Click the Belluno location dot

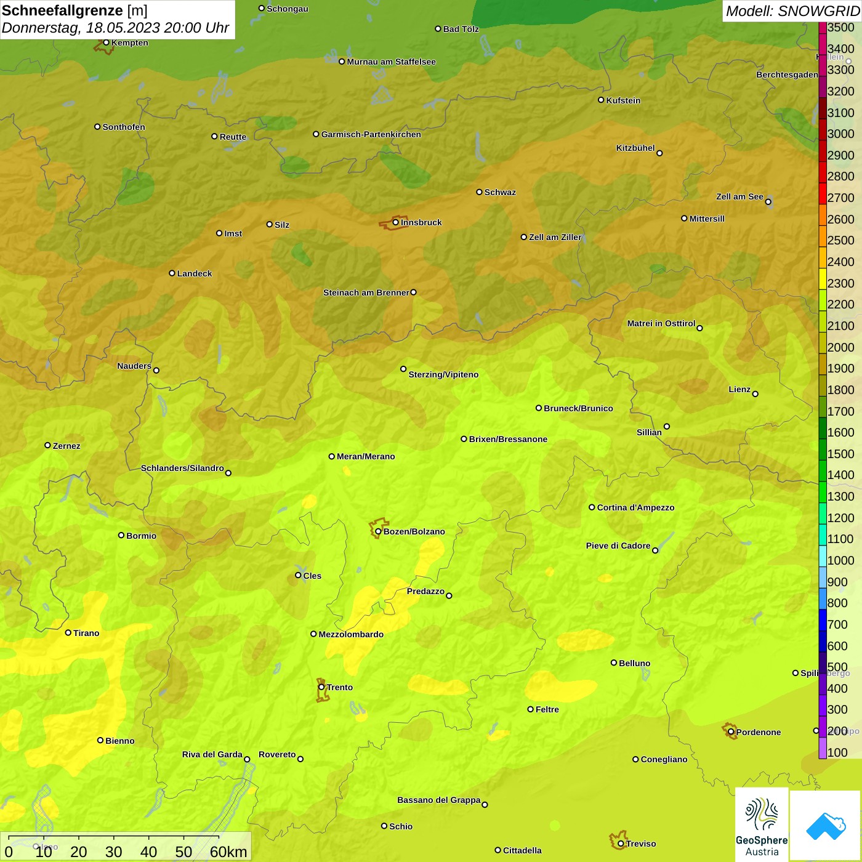tap(614, 663)
